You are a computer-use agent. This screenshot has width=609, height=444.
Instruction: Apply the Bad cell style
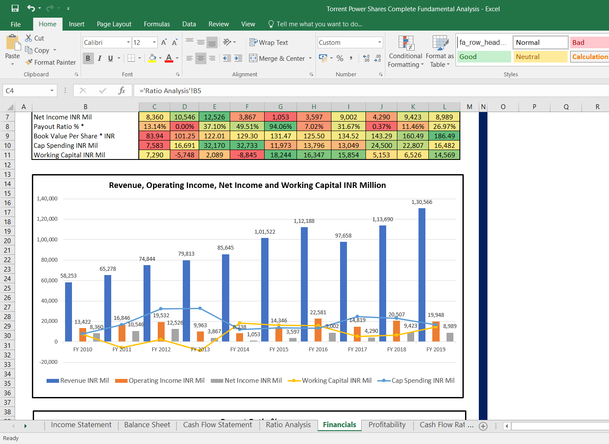tap(590, 42)
